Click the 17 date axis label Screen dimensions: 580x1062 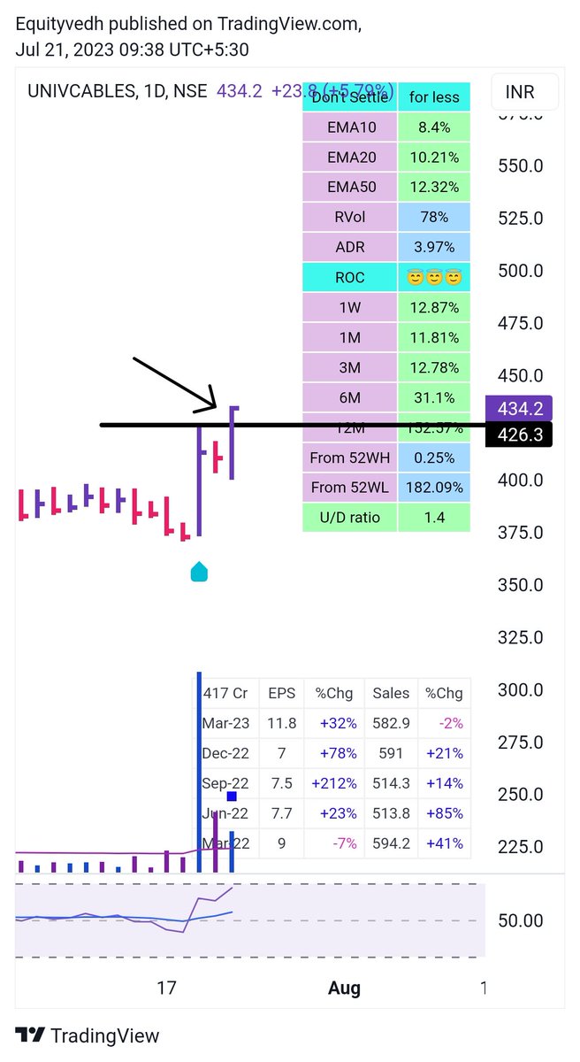coord(166,988)
